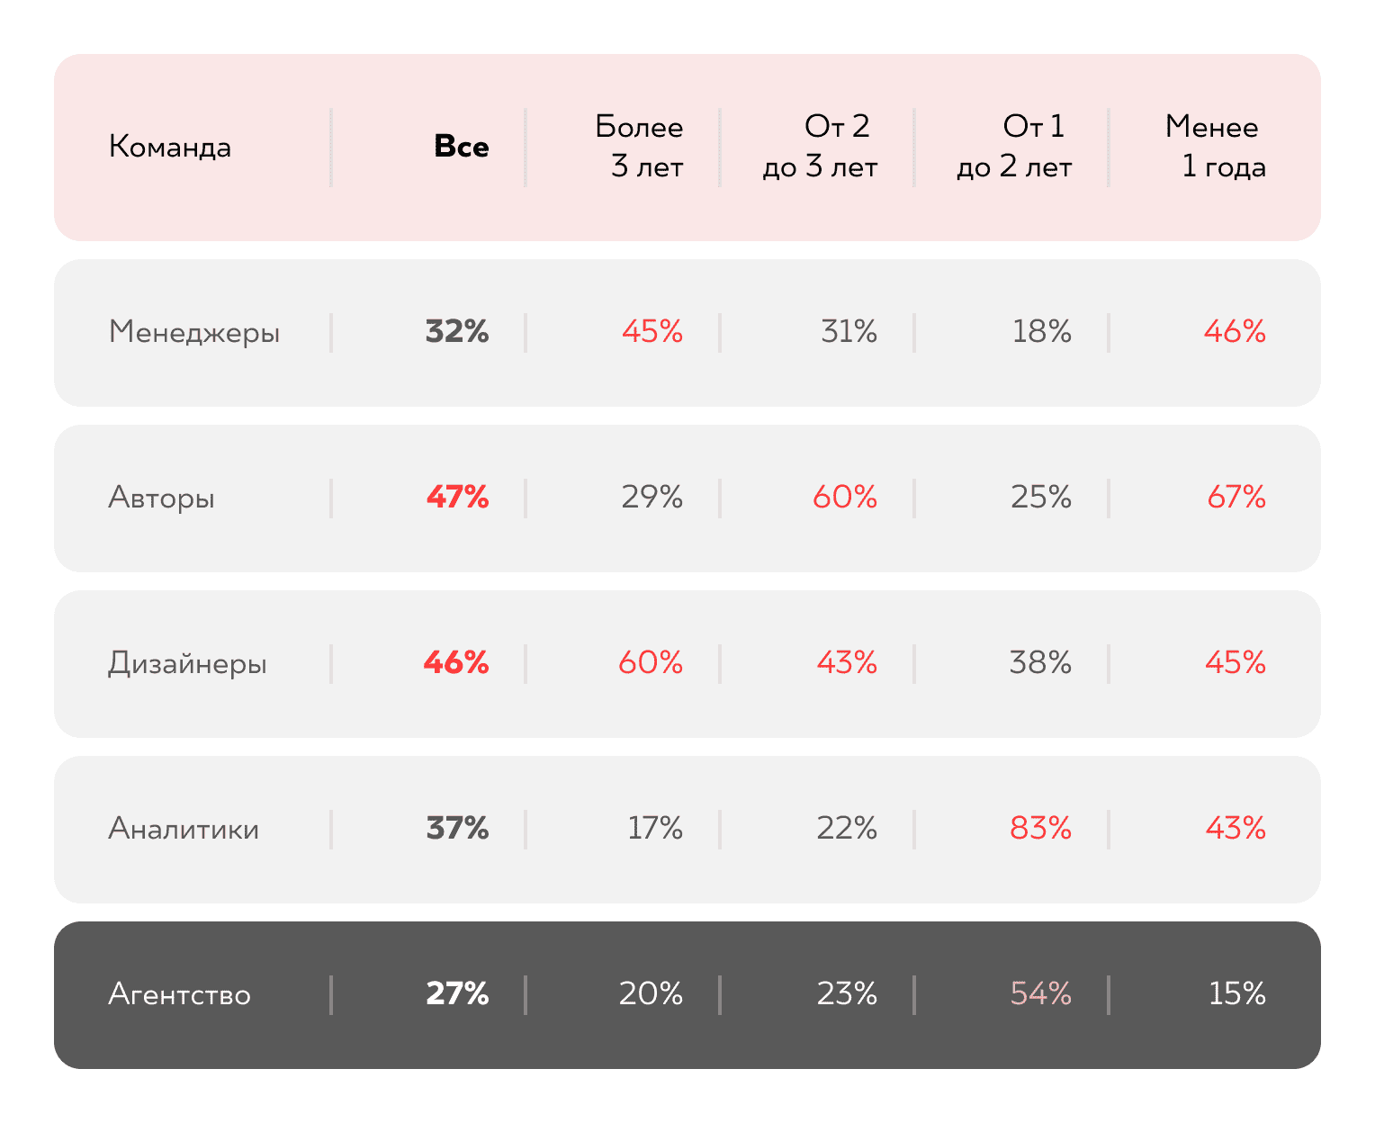The width and height of the screenshot is (1375, 1123).
Task: Click the "Менеджеры" row label
Action: tap(194, 332)
